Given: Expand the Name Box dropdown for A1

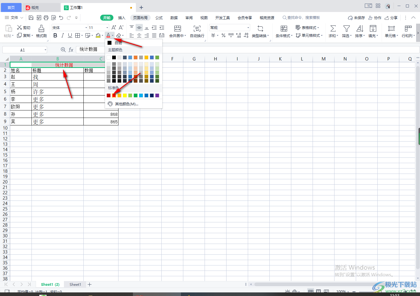Looking at the screenshot, I should click(45, 50).
